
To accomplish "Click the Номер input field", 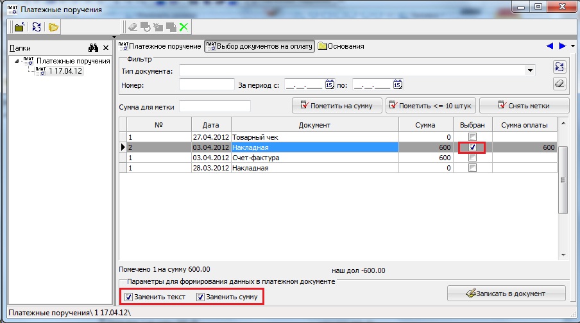I will pos(207,85).
